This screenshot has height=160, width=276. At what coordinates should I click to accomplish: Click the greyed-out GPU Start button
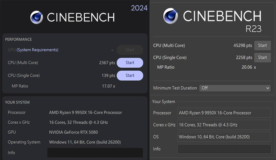[130, 50]
